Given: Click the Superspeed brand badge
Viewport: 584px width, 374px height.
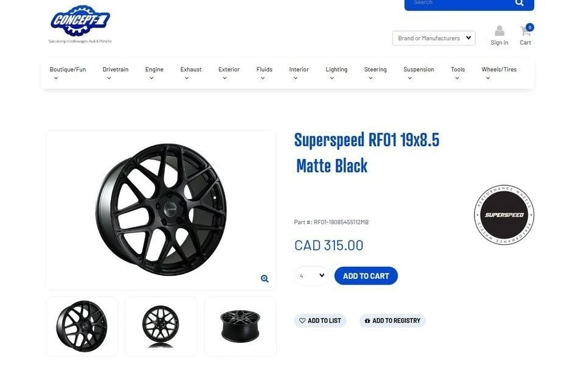Looking at the screenshot, I should [x=504, y=215].
